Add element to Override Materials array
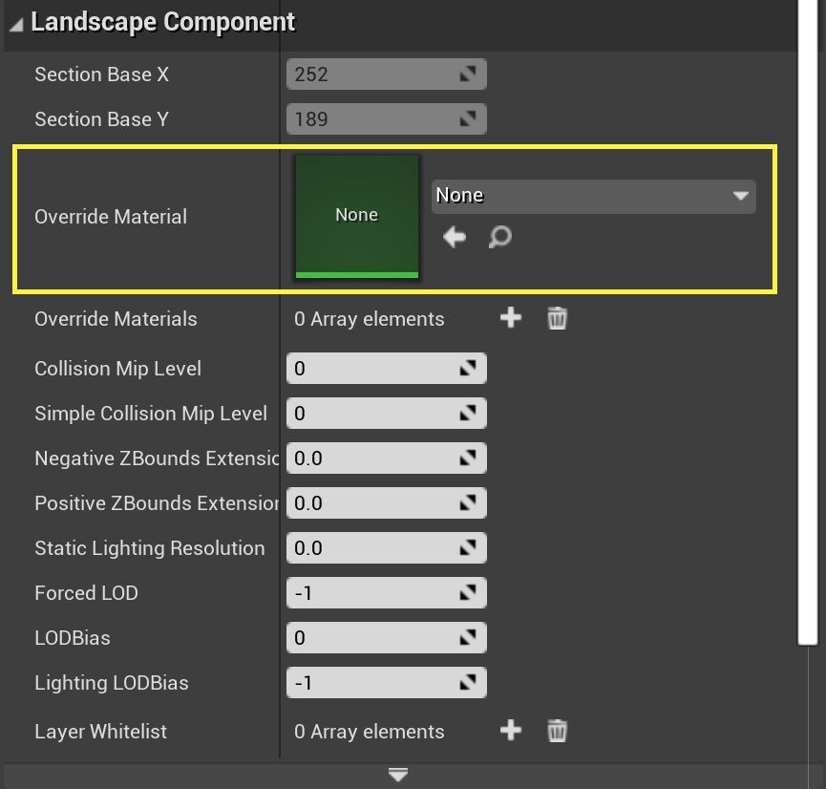This screenshot has width=826, height=789. coord(511,318)
